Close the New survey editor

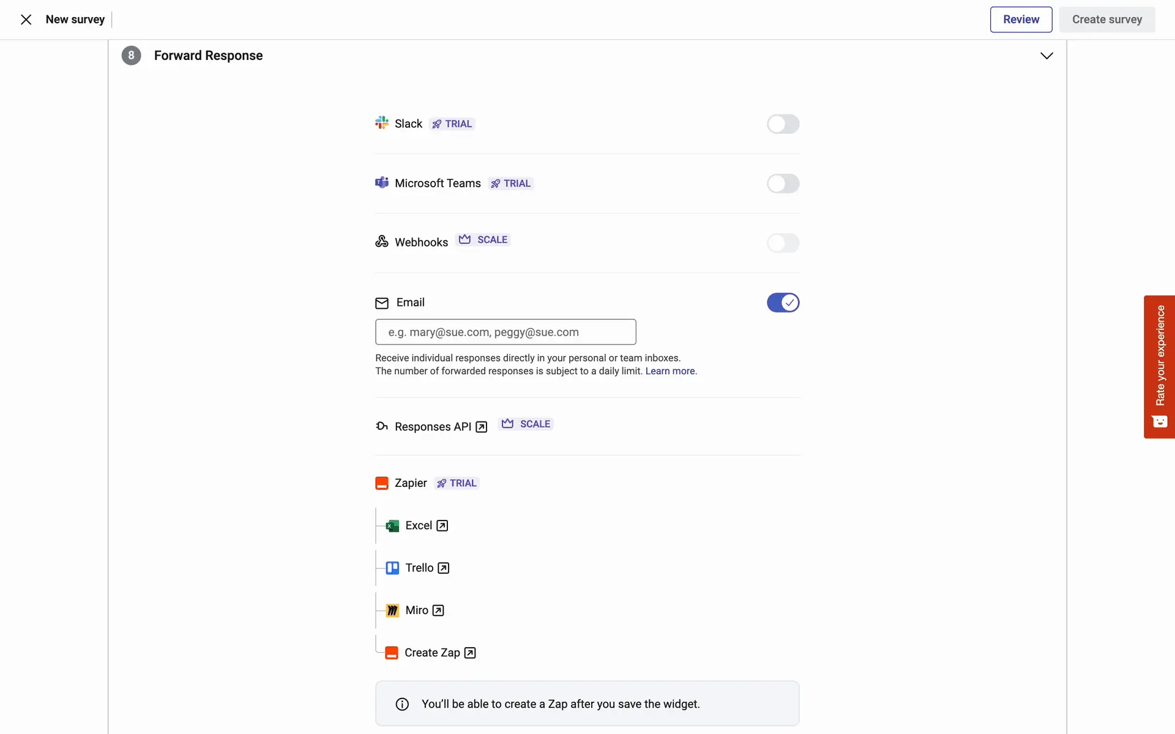pyautogui.click(x=26, y=20)
